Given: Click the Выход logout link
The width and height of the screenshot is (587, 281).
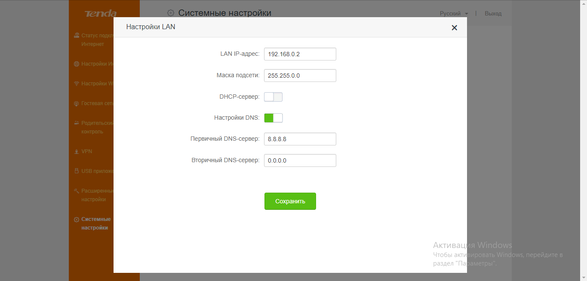Looking at the screenshot, I should [x=493, y=14].
